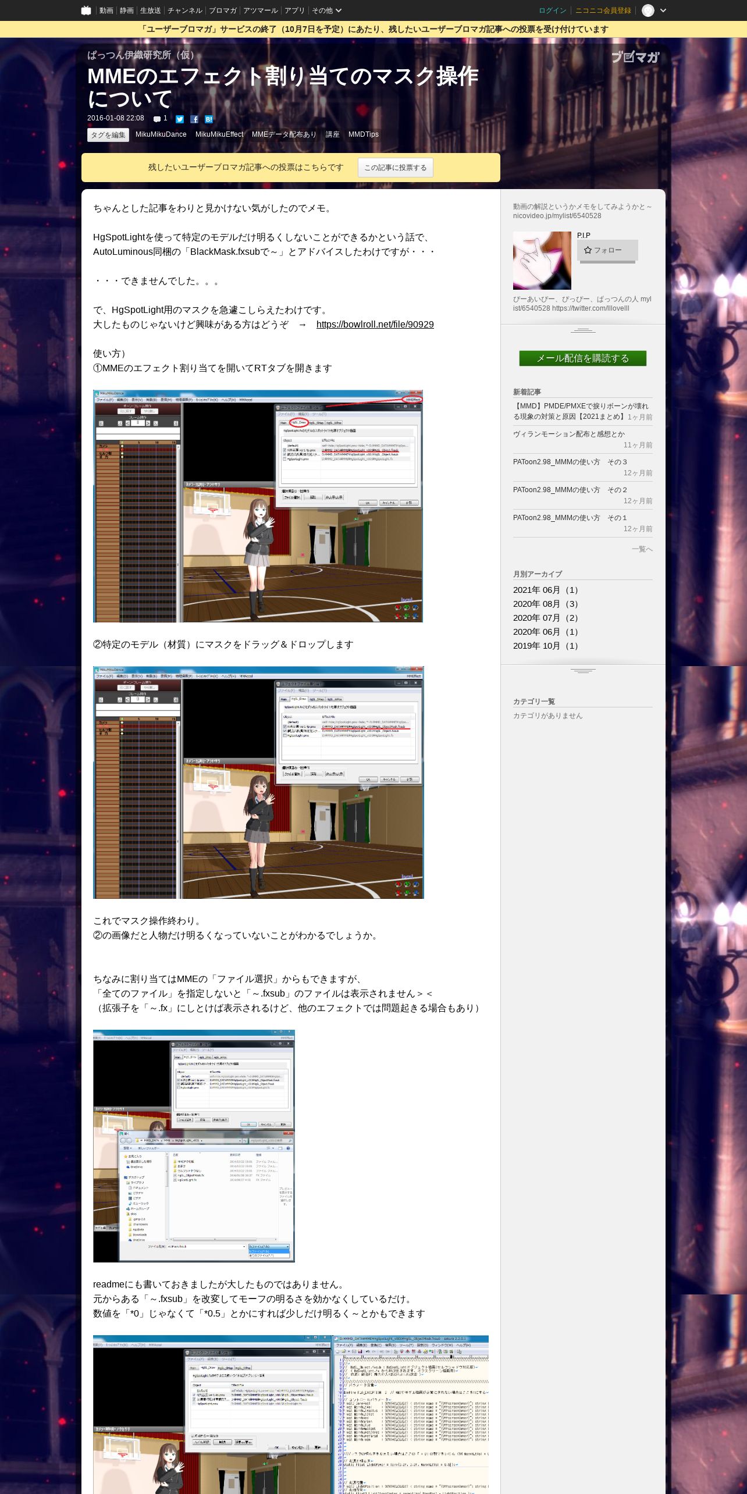
Task: Open the その他 dropdown menu
Action: tap(326, 10)
